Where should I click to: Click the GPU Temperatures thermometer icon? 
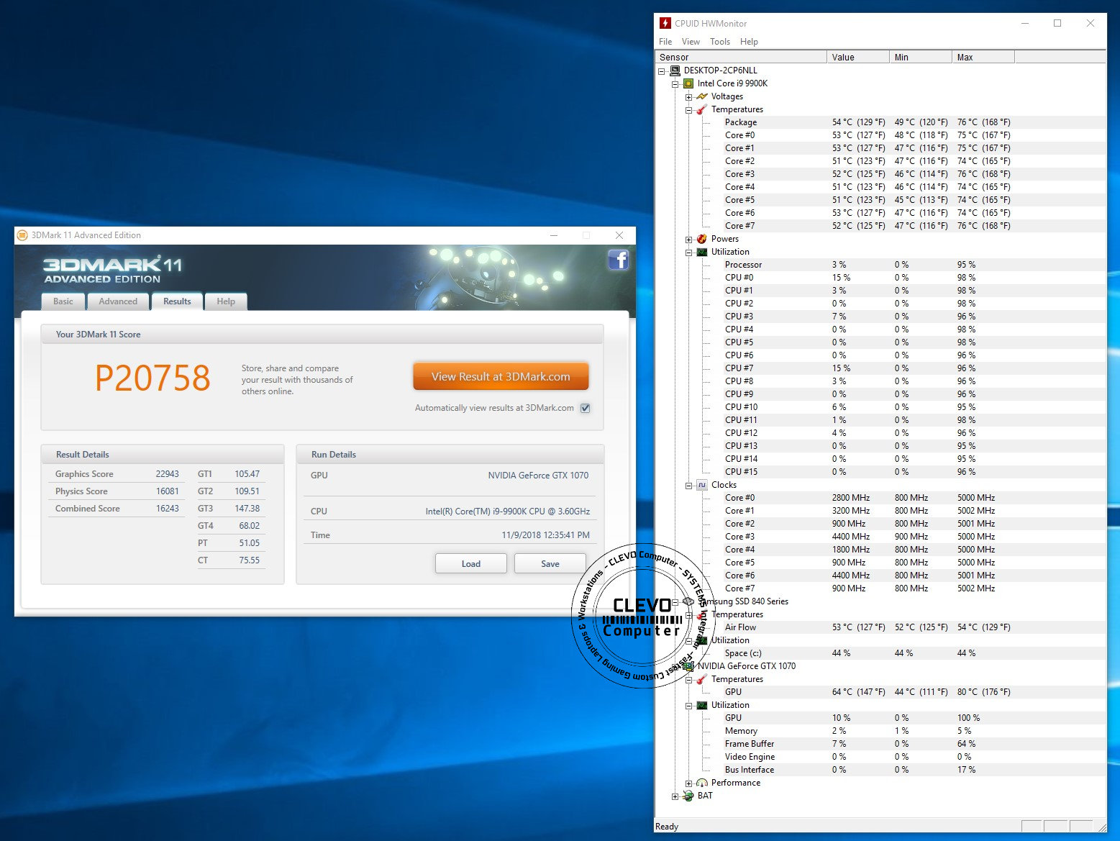pyautogui.click(x=702, y=679)
